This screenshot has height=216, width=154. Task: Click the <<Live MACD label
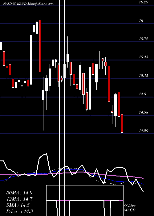coord(130,208)
